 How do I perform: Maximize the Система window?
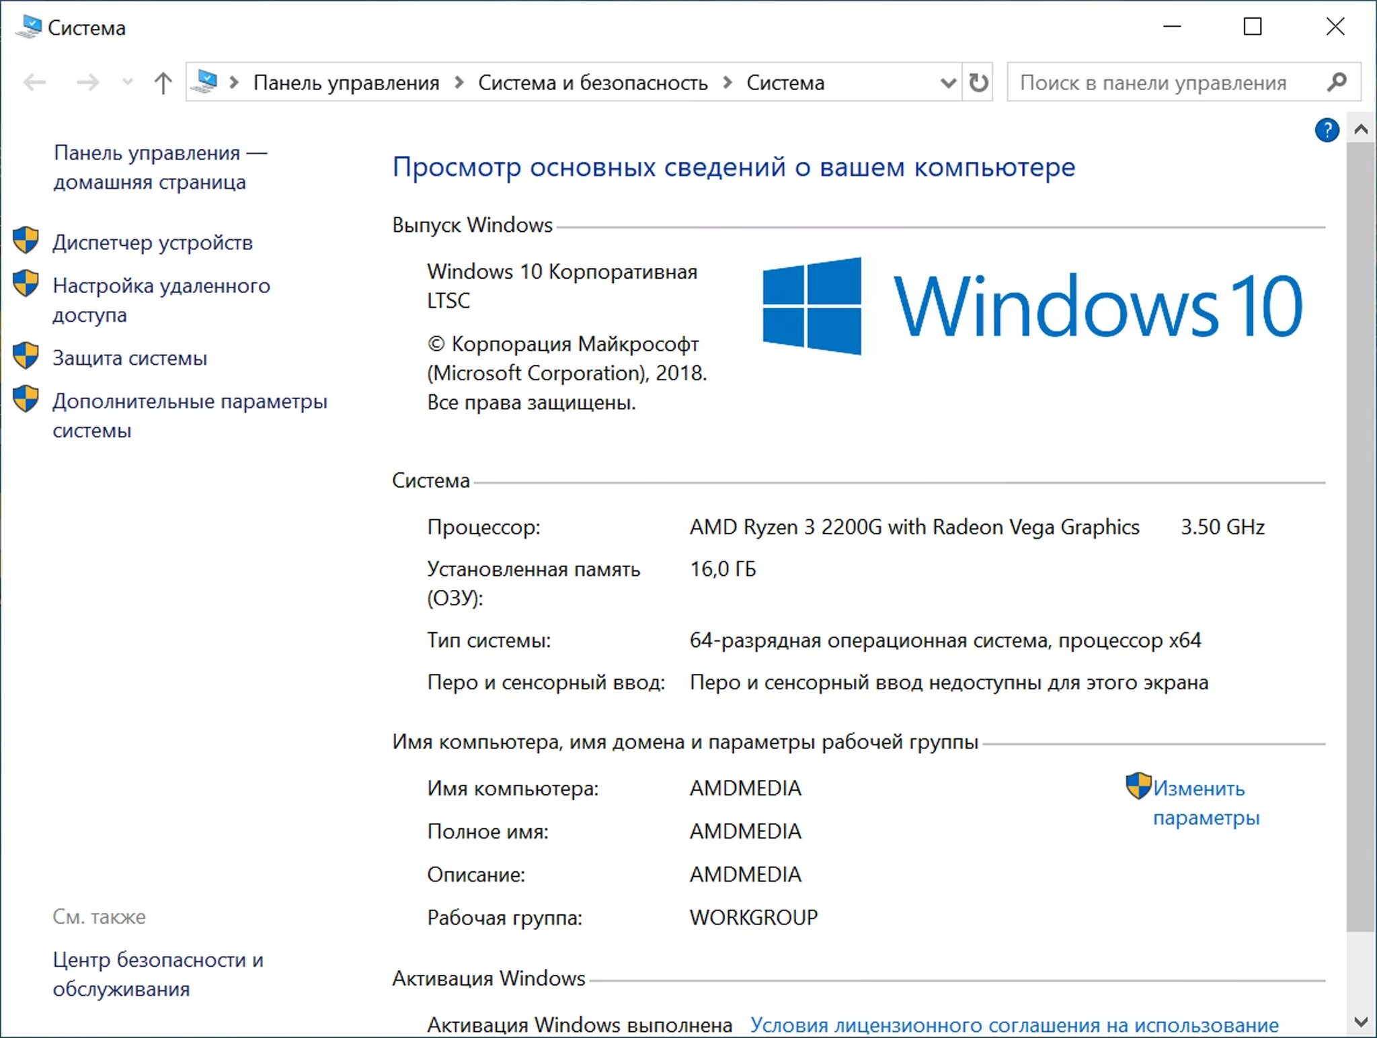click(x=1253, y=27)
